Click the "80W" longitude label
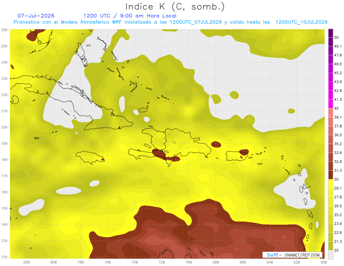This screenshot has width=344, height=266. click(x=54, y=262)
